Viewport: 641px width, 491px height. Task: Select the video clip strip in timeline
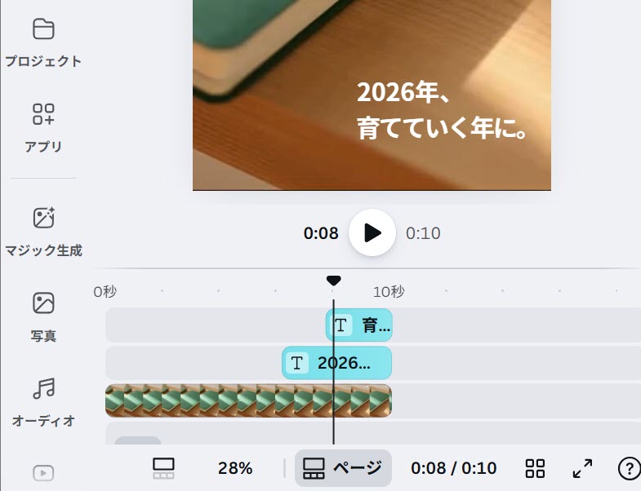(x=248, y=400)
